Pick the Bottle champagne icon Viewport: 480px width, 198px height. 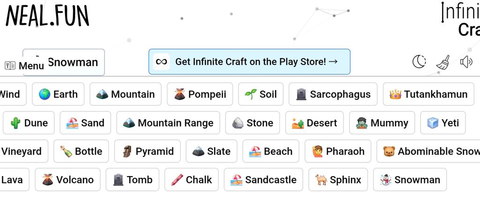(x=66, y=151)
